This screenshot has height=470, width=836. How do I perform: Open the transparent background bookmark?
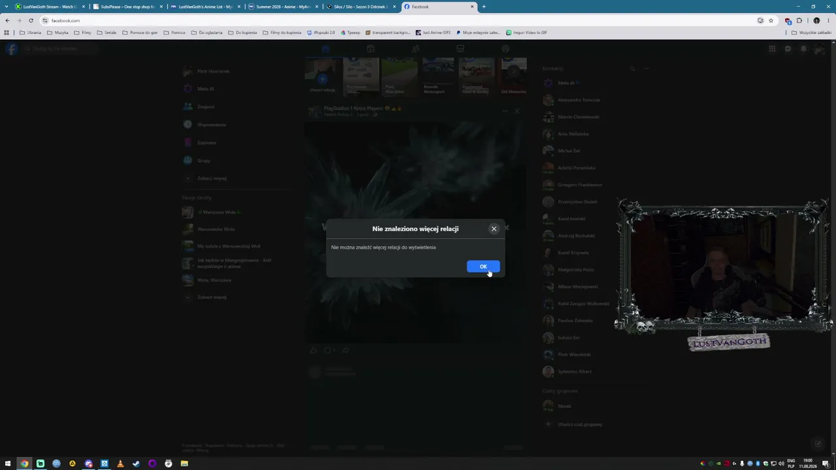coord(388,33)
